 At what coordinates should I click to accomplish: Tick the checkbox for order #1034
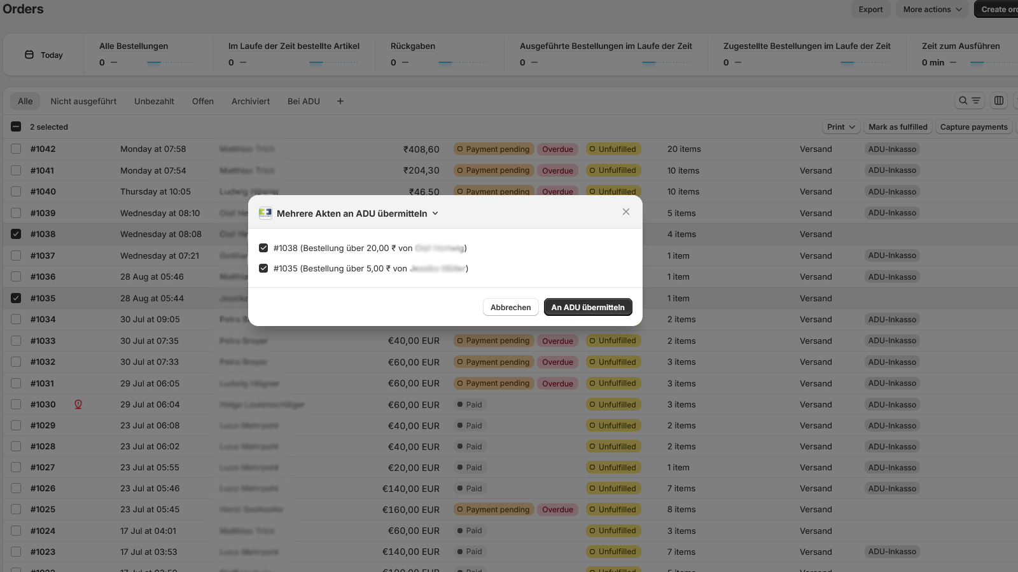pyautogui.click(x=16, y=319)
